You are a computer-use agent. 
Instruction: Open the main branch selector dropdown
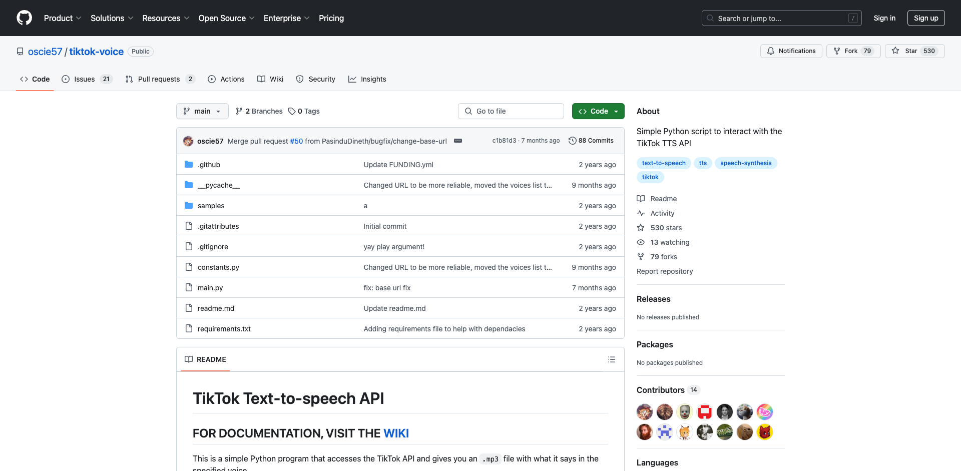[x=202, y=111]
